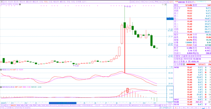Click the small bars icon left of MACD(12,26,9)
This screenshot has height=109, width=211.
[1, 87]
